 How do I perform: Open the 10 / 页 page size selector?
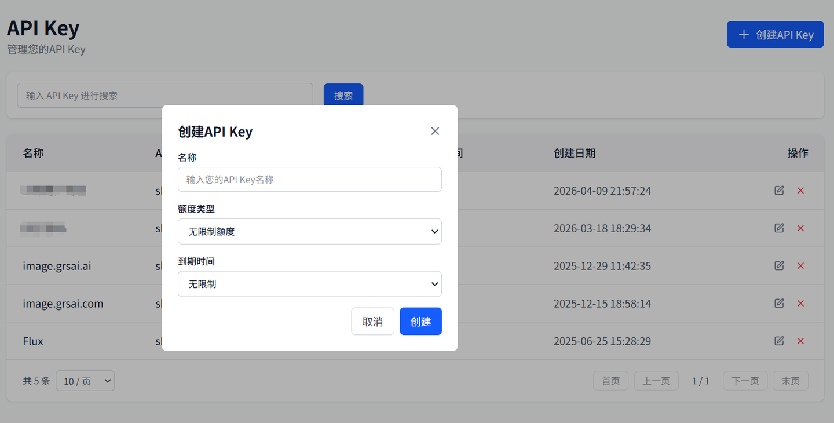coord(85,381)
